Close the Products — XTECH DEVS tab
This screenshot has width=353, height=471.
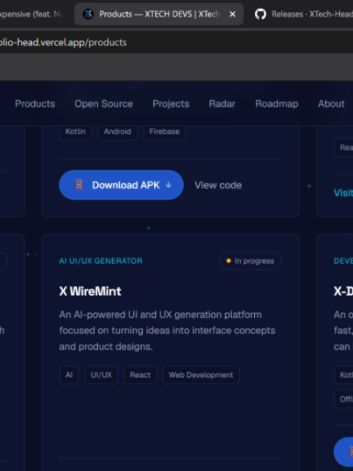232,14
